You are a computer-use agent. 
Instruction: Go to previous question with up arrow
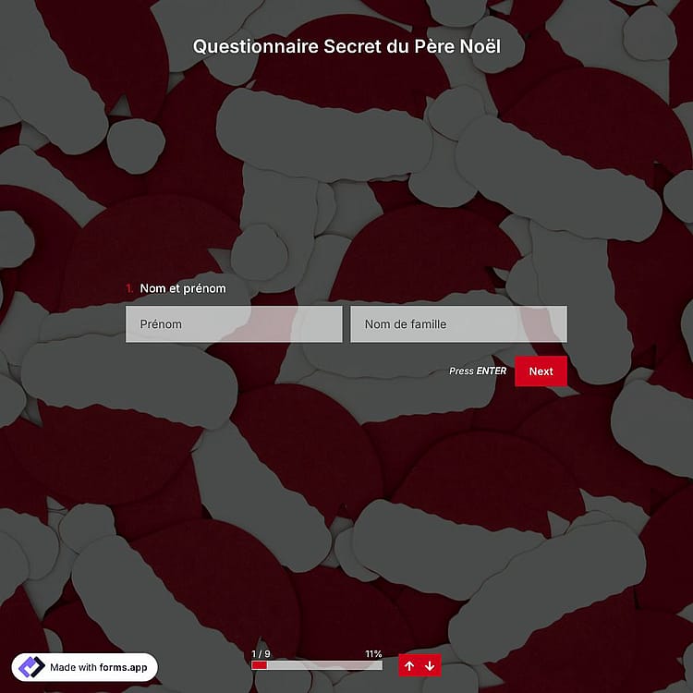coord(409,665)
